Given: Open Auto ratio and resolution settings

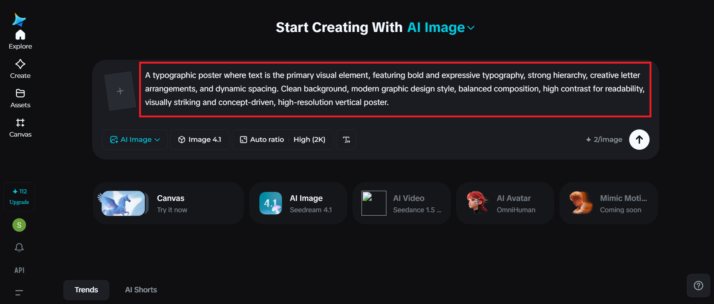Looking at the screenshot, I should click(x=282, y=140).
